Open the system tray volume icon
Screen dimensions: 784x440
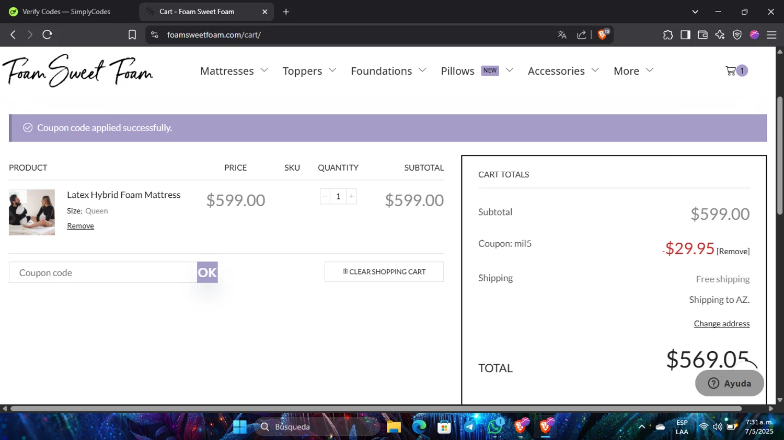click(718, 427)
